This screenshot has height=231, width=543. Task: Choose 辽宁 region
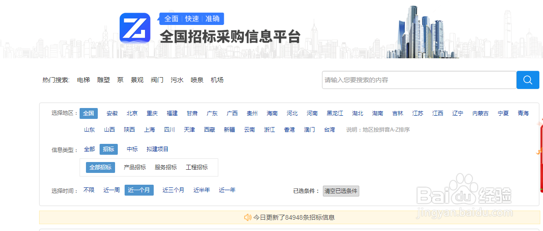coord(458,113)
